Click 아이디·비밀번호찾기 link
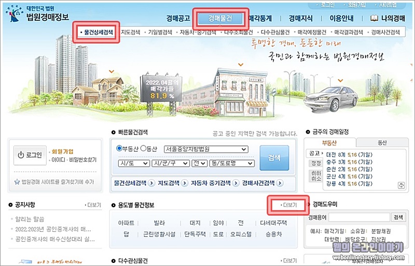This screenshot has height=266, width=415. (x=73, y=160)
